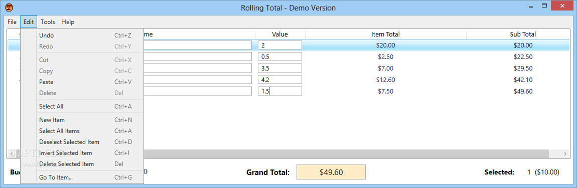Click the Rolling Total app icon
577x188 pixels.
(9, 7)
